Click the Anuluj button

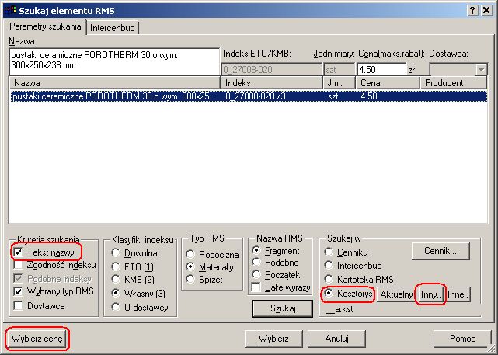coord(335,339)
